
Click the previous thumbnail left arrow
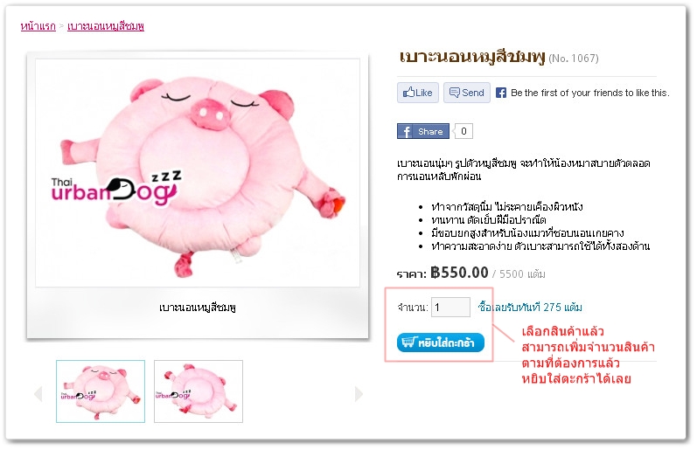pos(38,393)
